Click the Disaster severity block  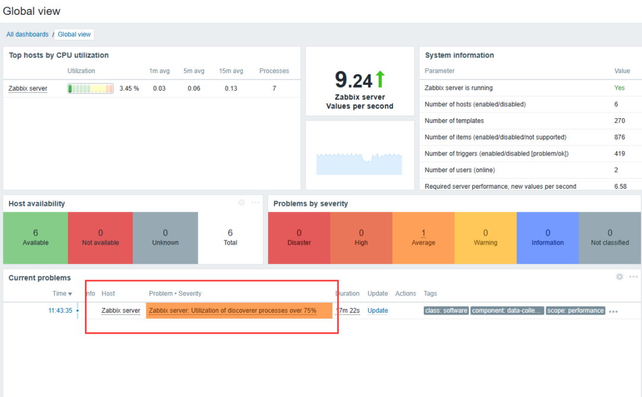point(299,237)
